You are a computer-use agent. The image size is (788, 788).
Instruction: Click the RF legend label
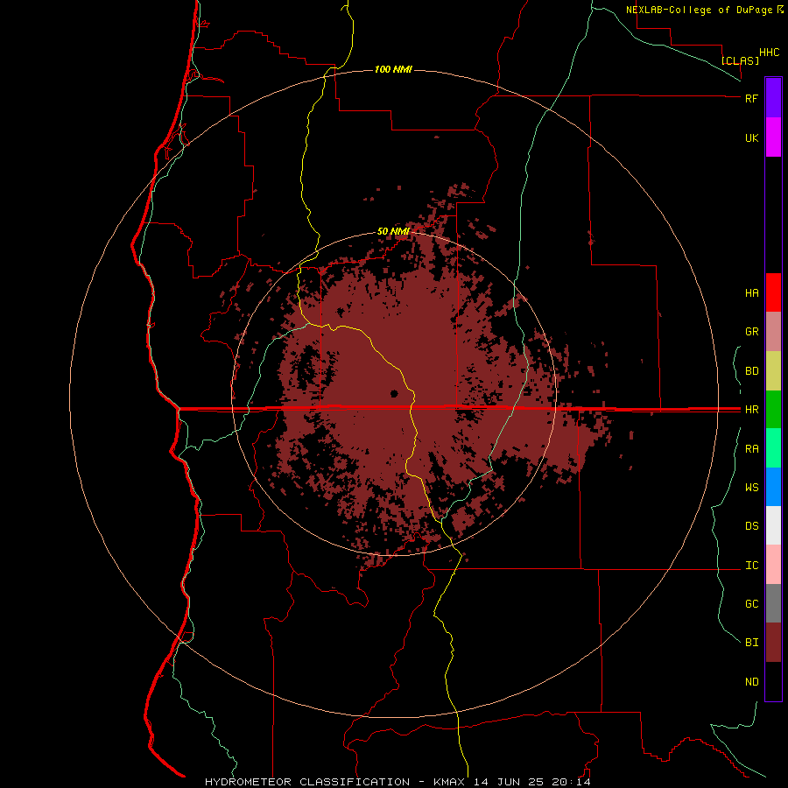point(751,98)
